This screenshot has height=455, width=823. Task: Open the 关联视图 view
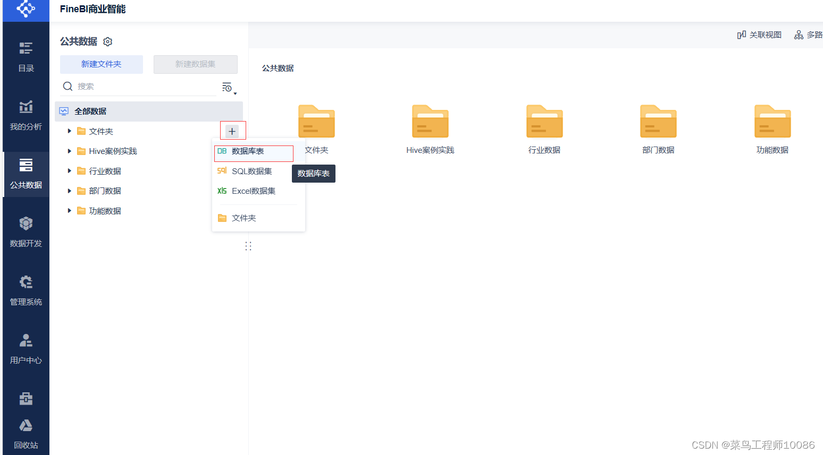tap(759, 35)
